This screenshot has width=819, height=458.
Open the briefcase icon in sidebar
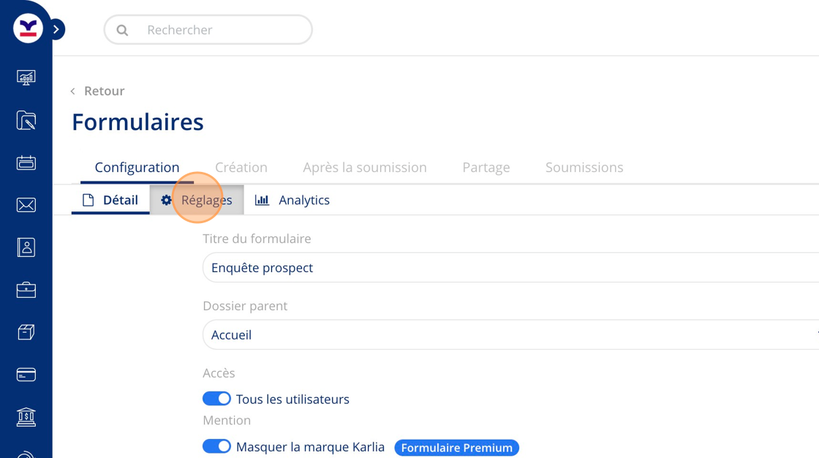(x=26, y=290)
